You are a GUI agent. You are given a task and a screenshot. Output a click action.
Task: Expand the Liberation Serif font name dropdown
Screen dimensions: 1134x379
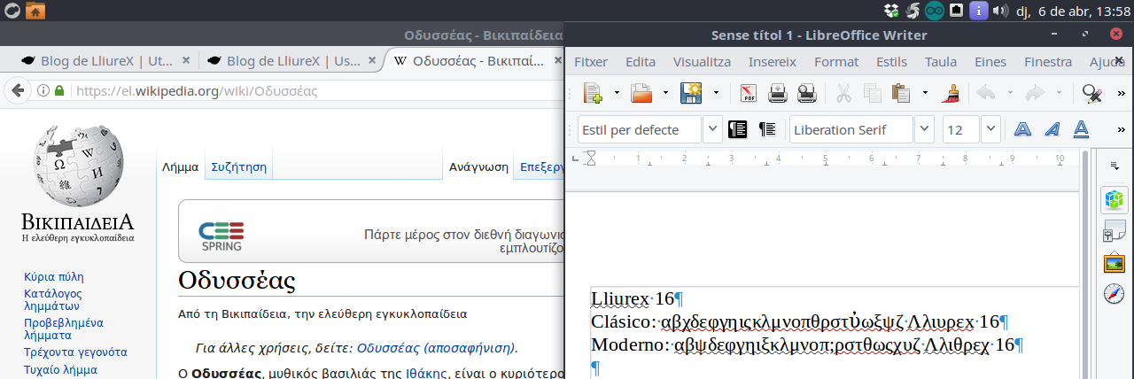click(x=924, y=129)
